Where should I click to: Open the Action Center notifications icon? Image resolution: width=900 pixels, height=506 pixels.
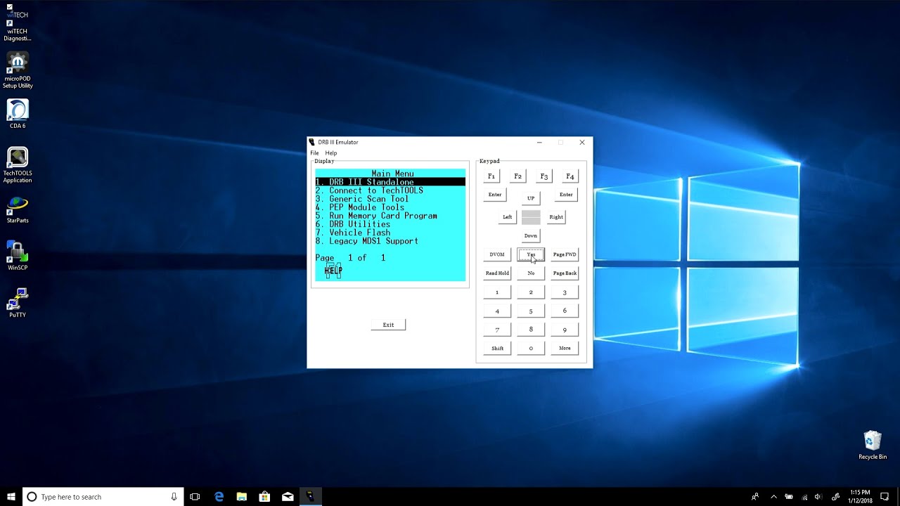point(885,497)
